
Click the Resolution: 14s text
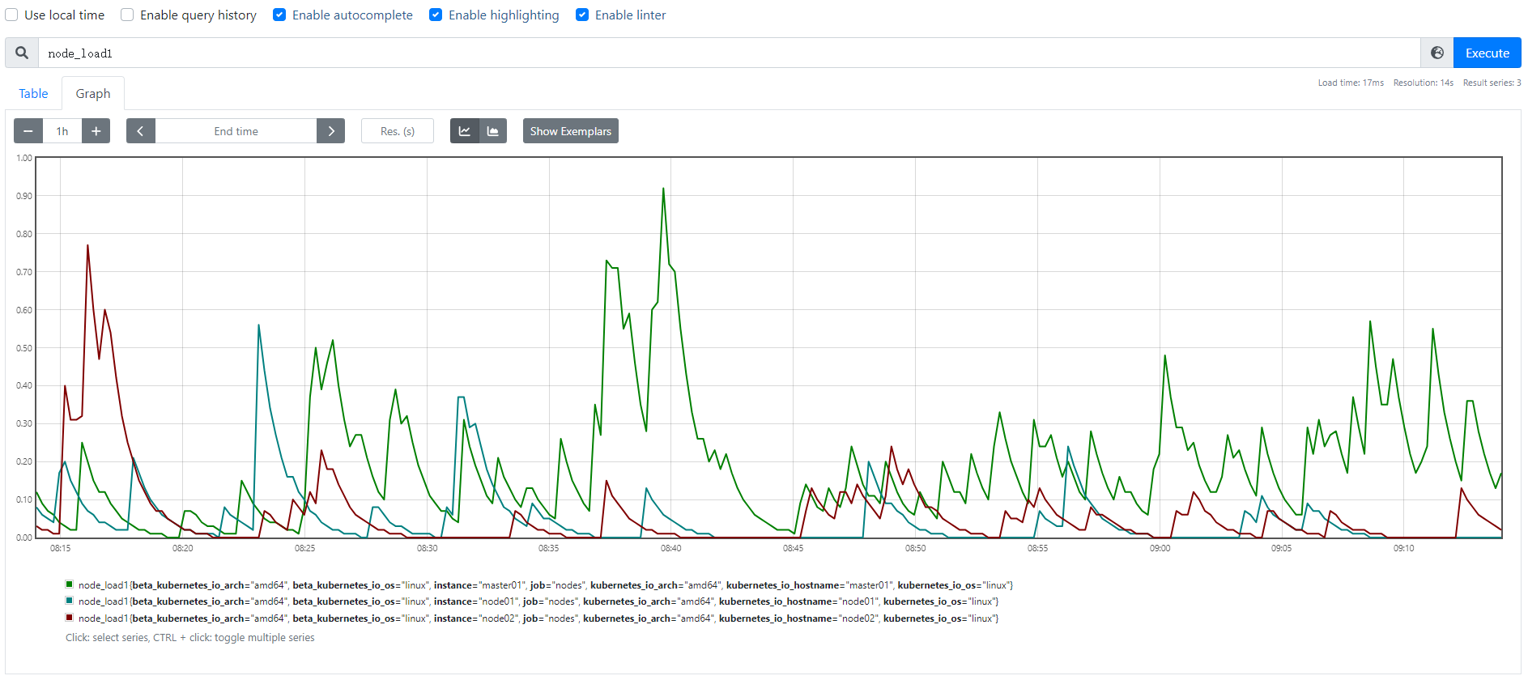[1424, 83]
